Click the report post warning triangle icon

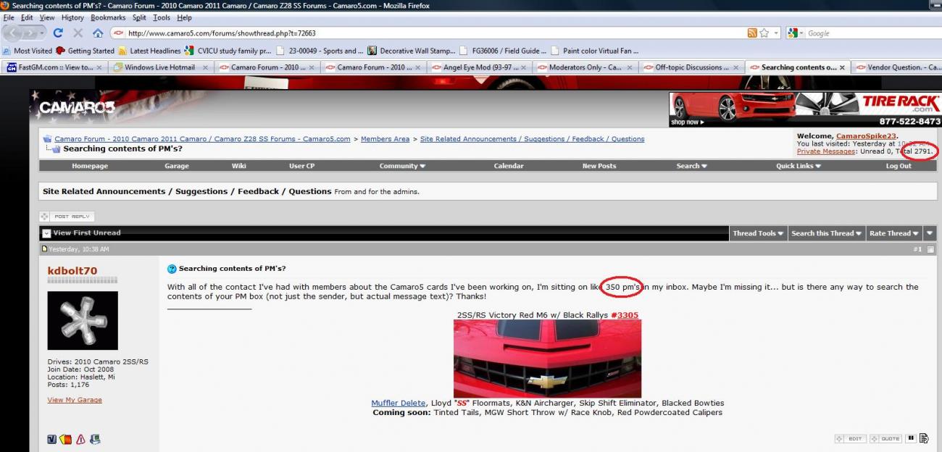pyautogui.click(x=80, y=439)
